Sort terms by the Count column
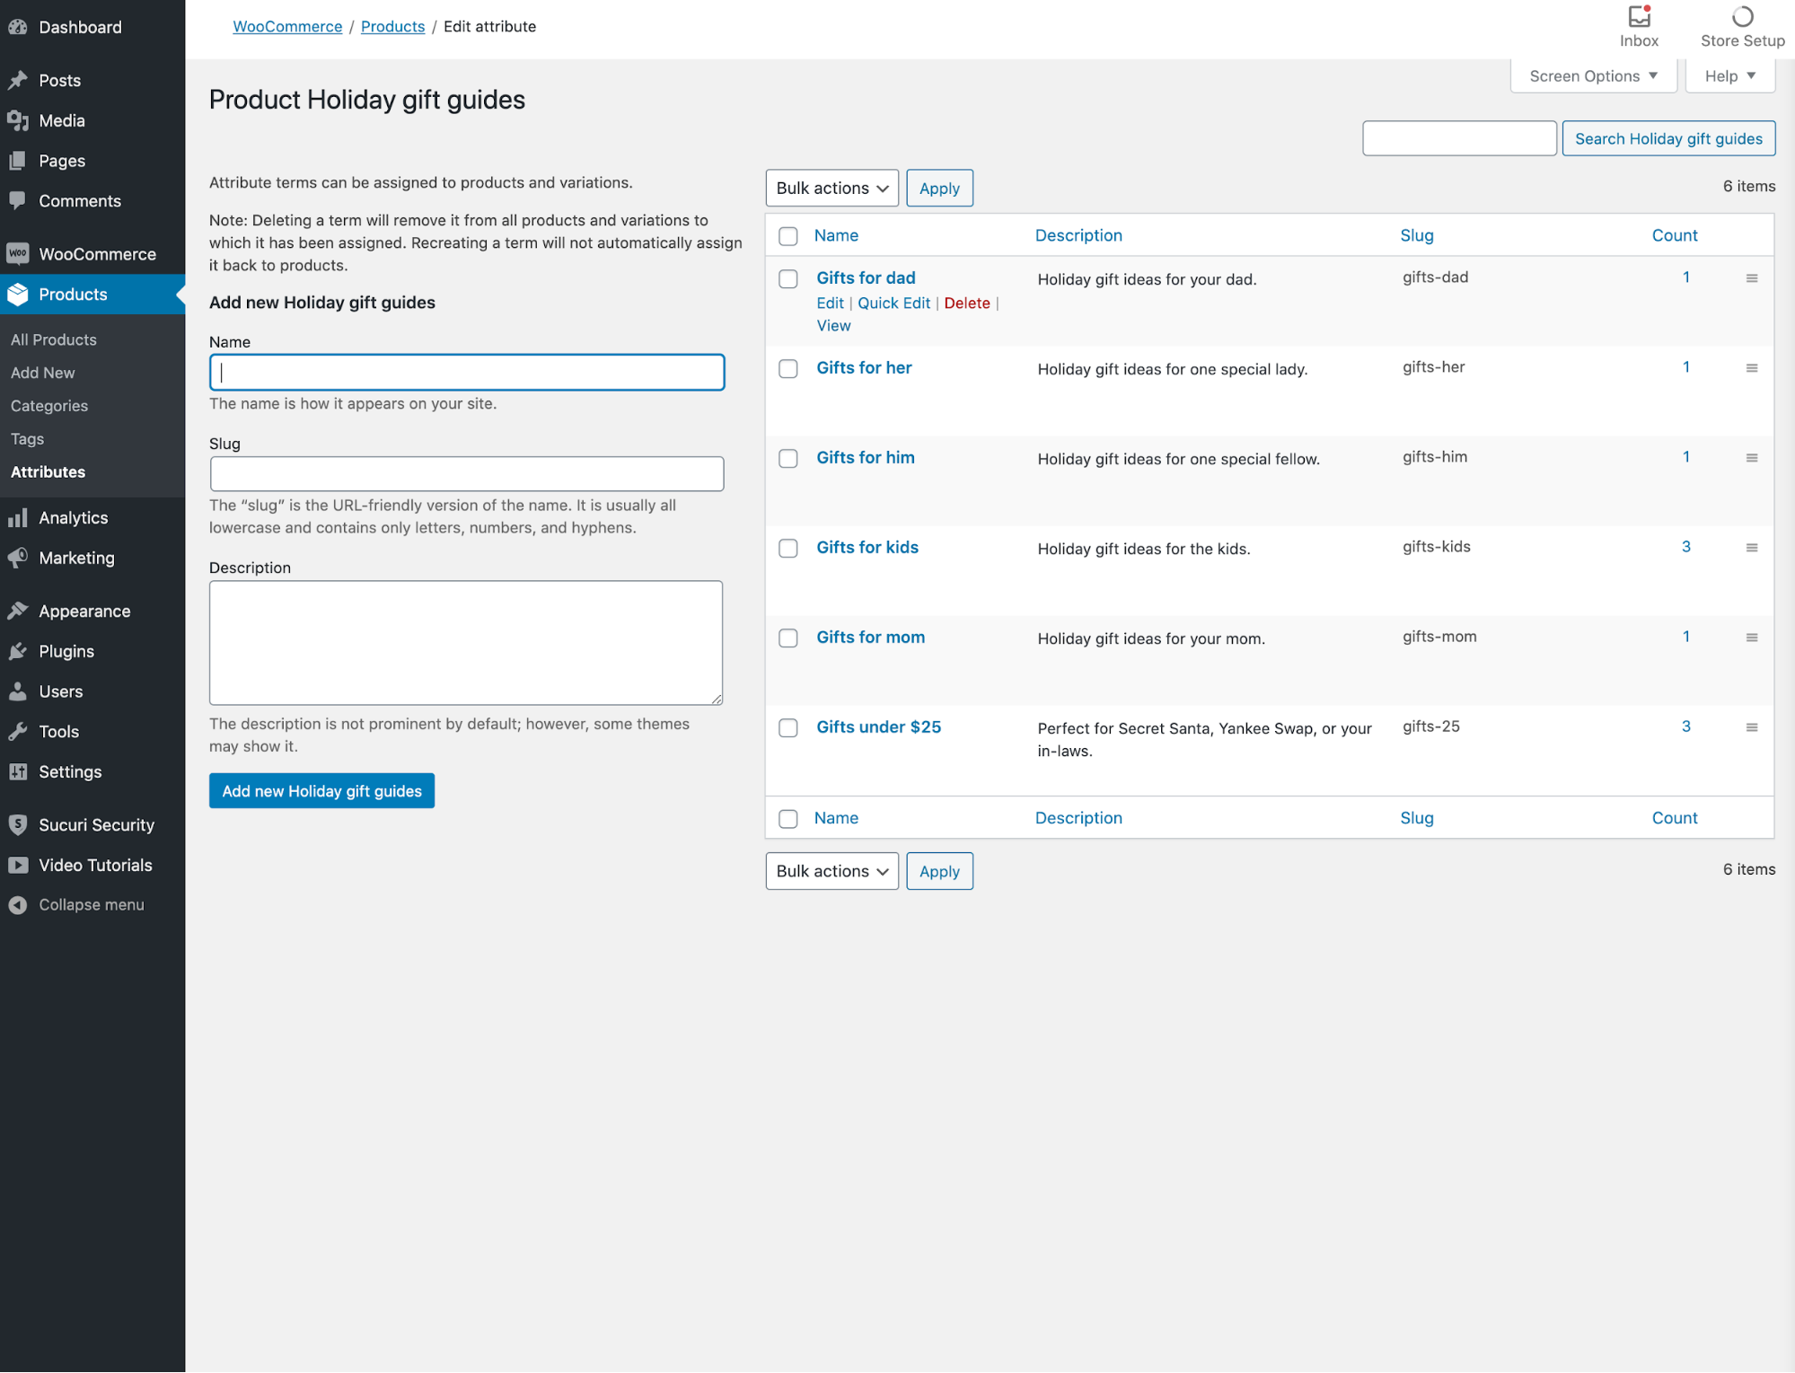 [1674, 235]
